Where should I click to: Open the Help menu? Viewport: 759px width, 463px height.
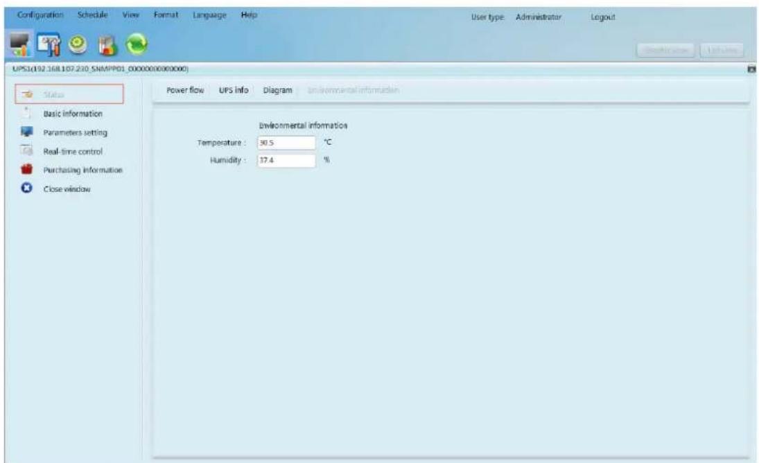pos(249,15)
